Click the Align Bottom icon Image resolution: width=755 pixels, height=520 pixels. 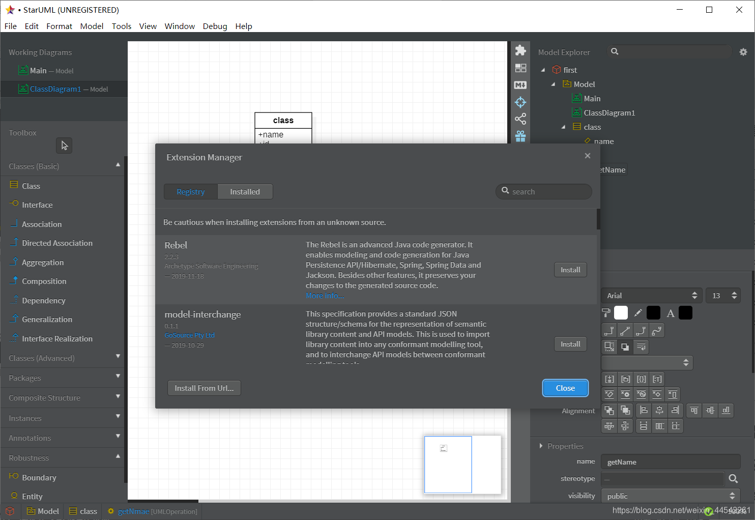click(x=726, y=410)
